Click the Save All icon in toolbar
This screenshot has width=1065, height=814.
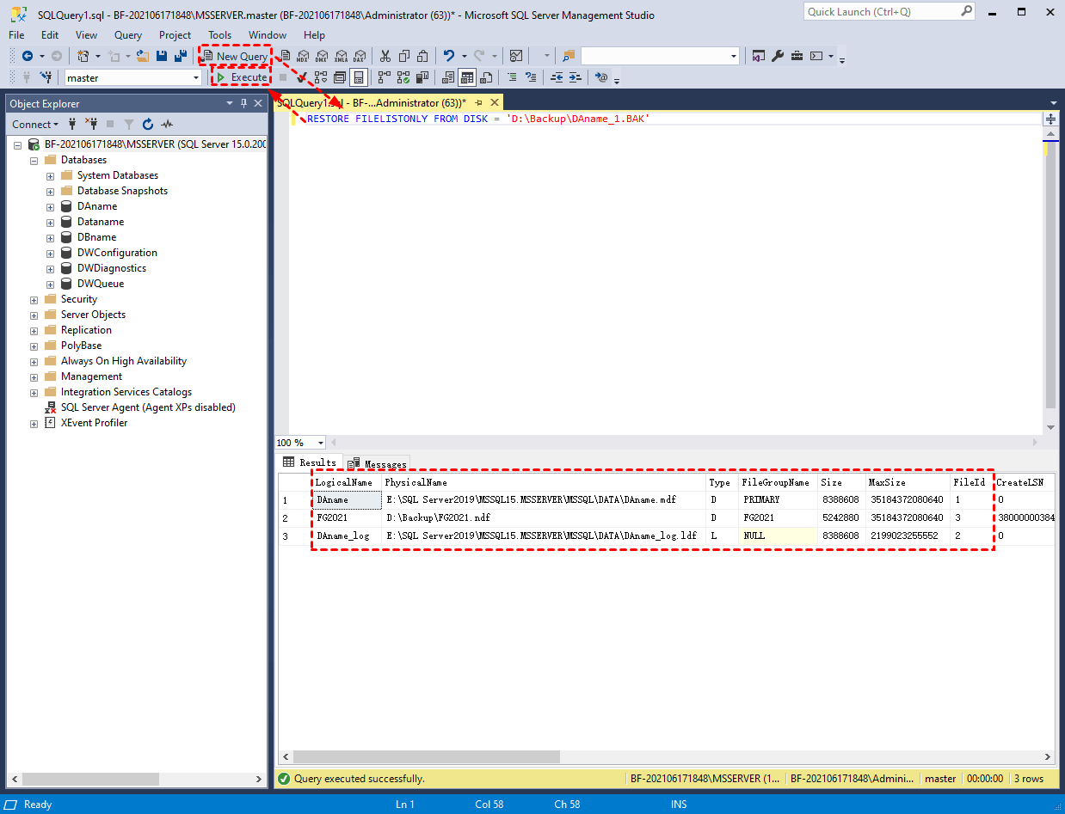[x=181, y=56]
